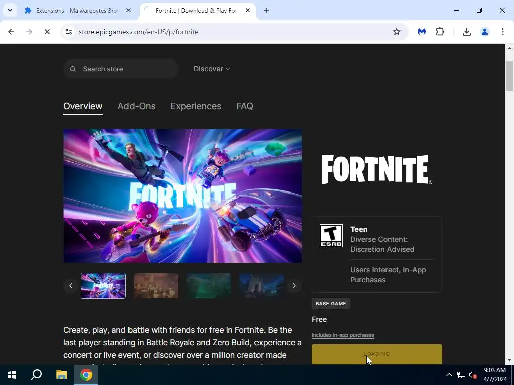Click the muted volume icon in tray
Viewport: 514px width, 385px height.
coord(473,375)
